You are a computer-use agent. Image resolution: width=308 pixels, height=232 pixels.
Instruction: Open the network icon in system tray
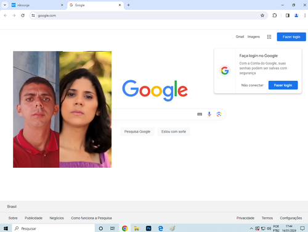pos(263,228)
